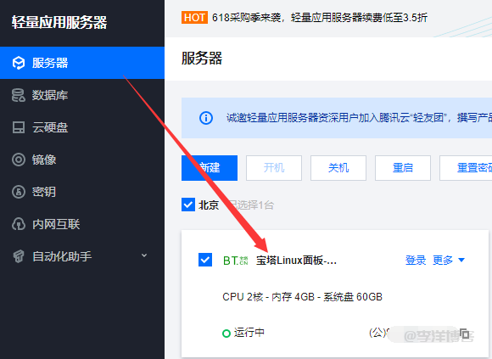Select 镜像 in the sidebar

(82, 160)
